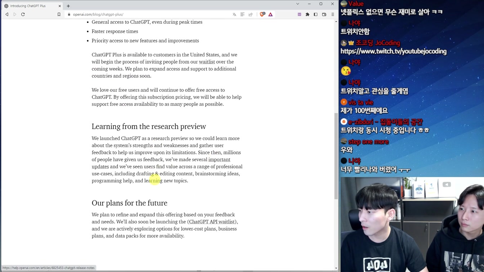Go back using browser back arrow
Screen dimensions: 484x272
(7, 14)
